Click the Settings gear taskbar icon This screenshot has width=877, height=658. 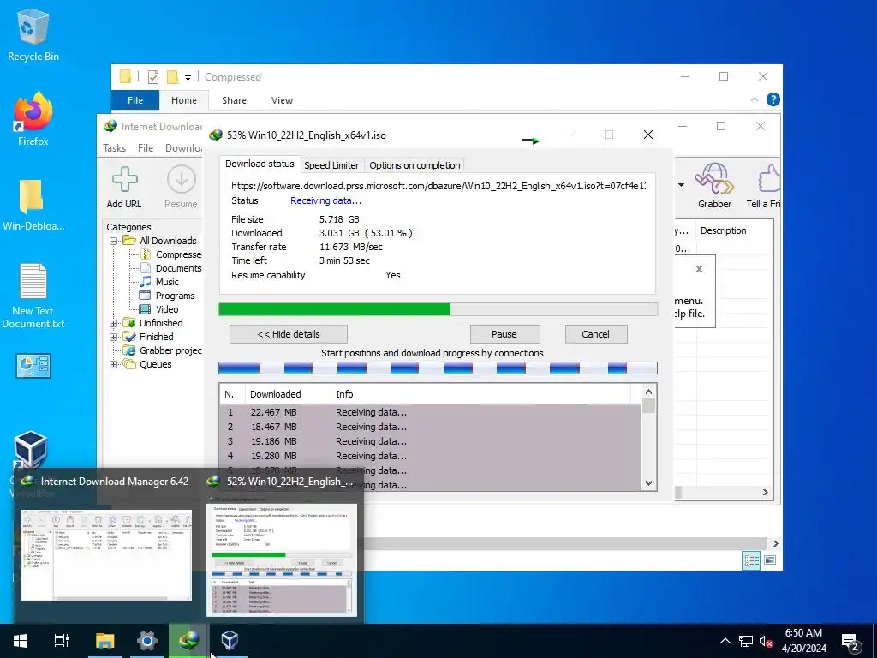[x=147, y=641]
